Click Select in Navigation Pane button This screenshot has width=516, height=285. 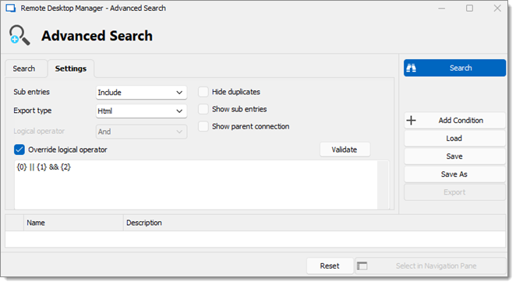coord(431,266)
